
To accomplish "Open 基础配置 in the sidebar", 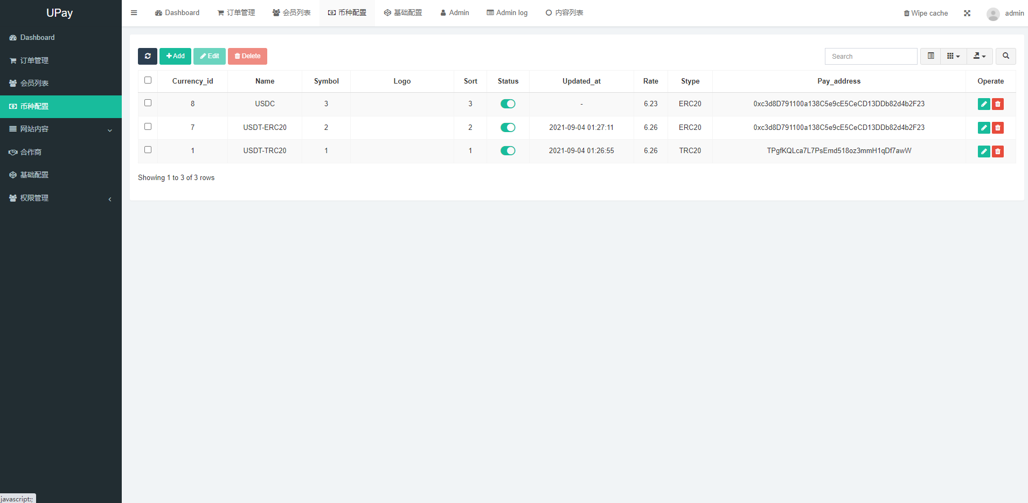I will [x=61, y=175].
